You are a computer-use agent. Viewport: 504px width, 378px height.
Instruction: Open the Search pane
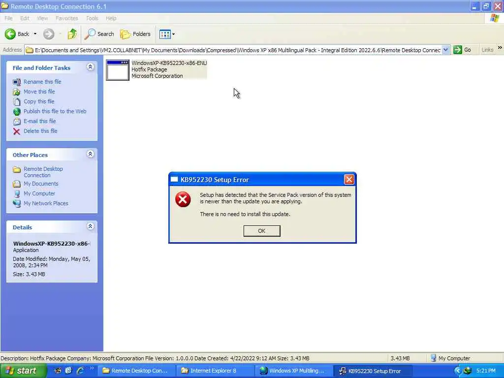99,34
